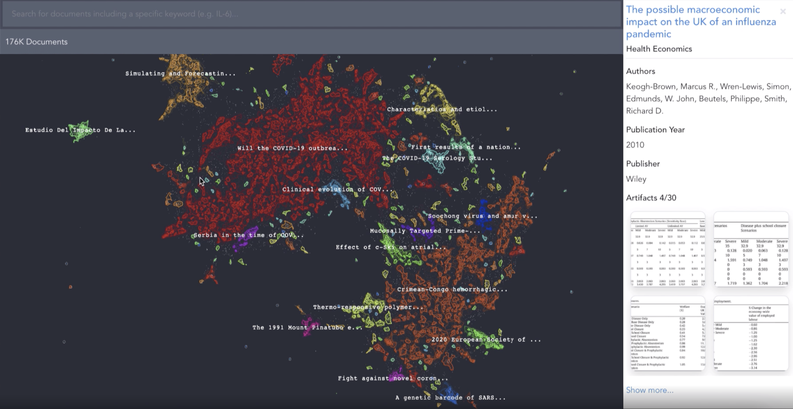The image size is (793, 409).
Task: Open the macroeconomic impact paper title link
Action: [x=701, y=22]
